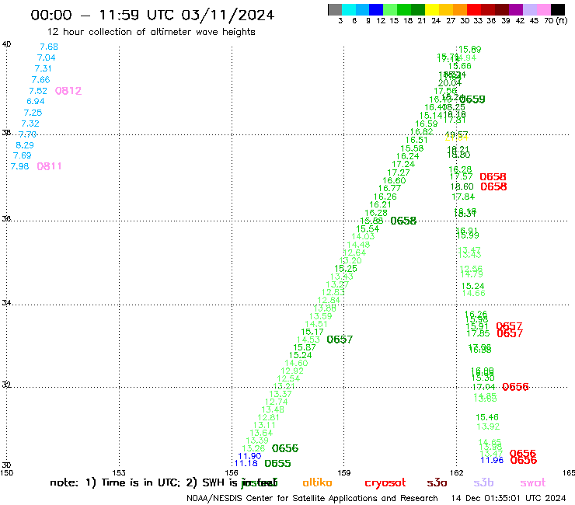Click the wave height value '14.03'
The image size is (575, 505).
coord(363,236)
